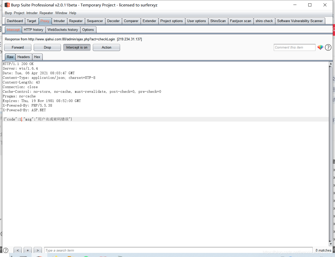335x257 pixels.
Task: Switch to the Headers view tab
Action: (24, 57)
